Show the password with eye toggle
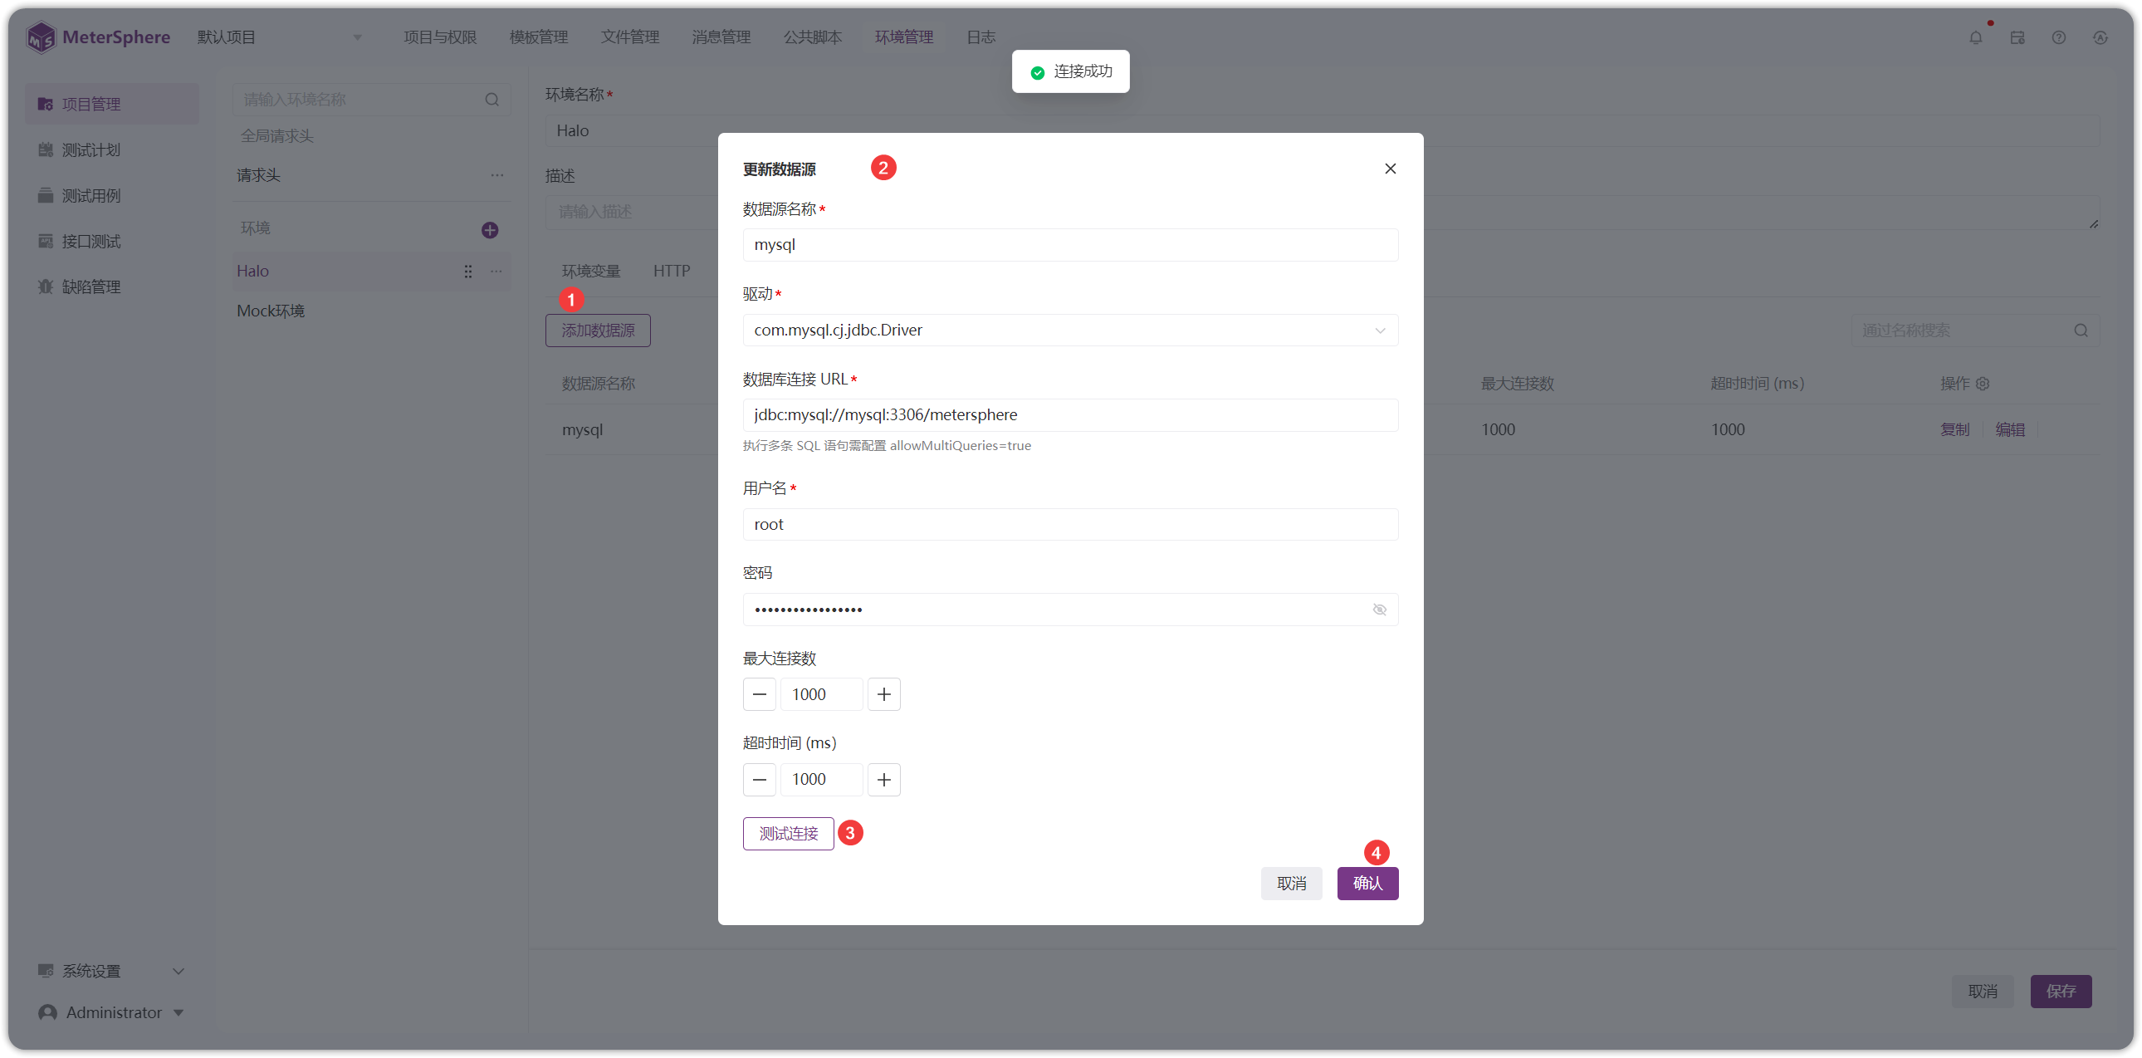Image resolution: width=2142 pixels, height=1058 pixels. tap(1380, 610)
